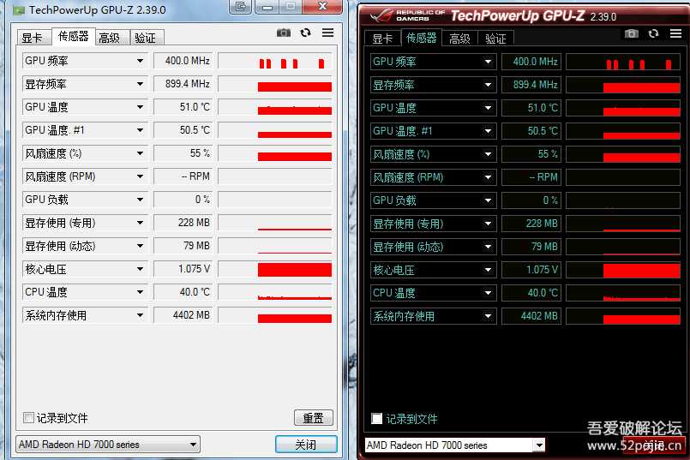Viewport: 690px width, 460px height.
Task: Select 传感器 tab in left window
Action: (74, 36)
